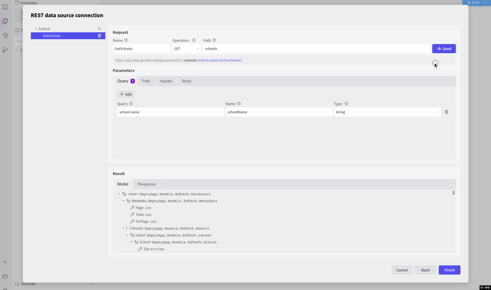Open help icon next to Type label
Image resolution: width=491 pixels, height=290 pixels.
(x=347, y=104)
